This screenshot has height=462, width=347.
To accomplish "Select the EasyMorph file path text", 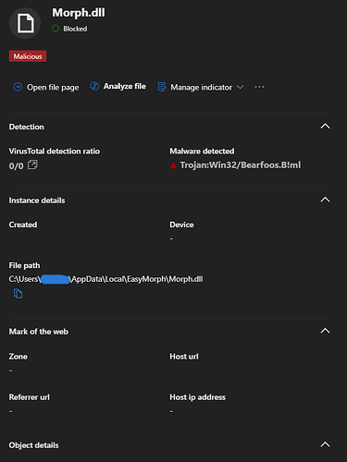I will pyautogui.click(x=105, y=279).
